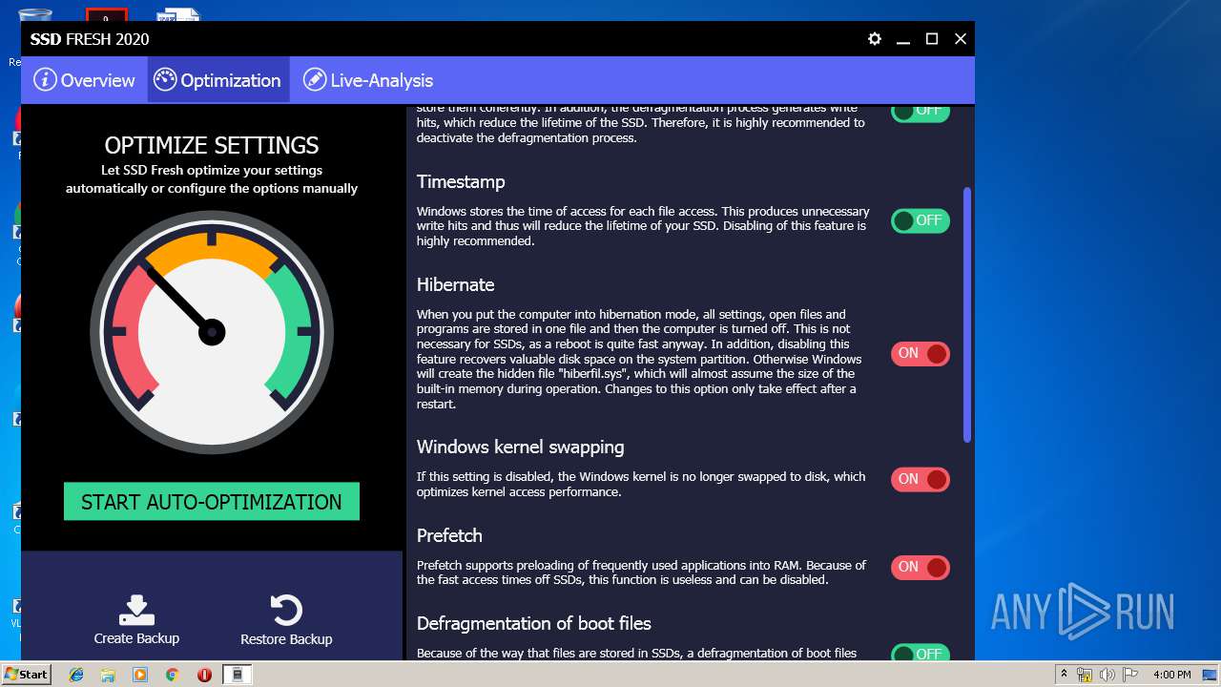Click START AUTO-OPTIMIZATION button
1221x687 pixels.
[x=212, y=502]
